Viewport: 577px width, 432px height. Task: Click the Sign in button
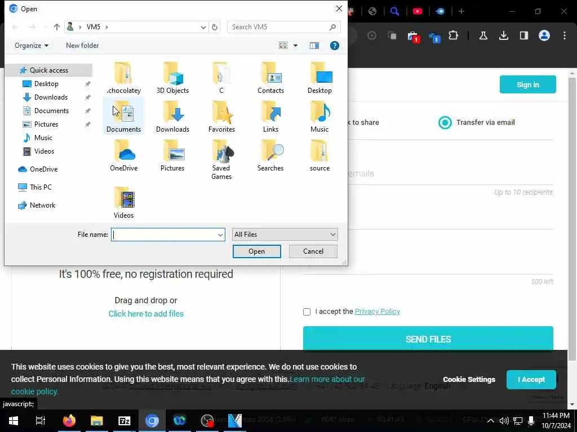[x=527, y=84]
